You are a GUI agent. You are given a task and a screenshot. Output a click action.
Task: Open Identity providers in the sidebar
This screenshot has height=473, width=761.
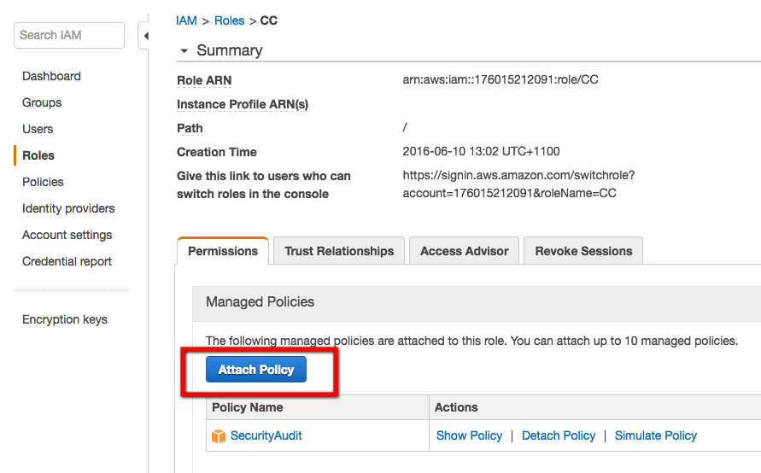(68, 208)
